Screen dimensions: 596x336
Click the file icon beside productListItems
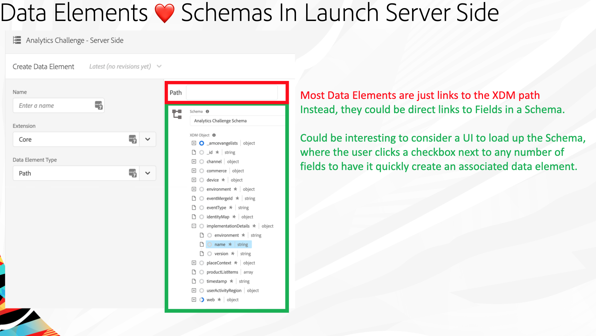coord(194,272)
